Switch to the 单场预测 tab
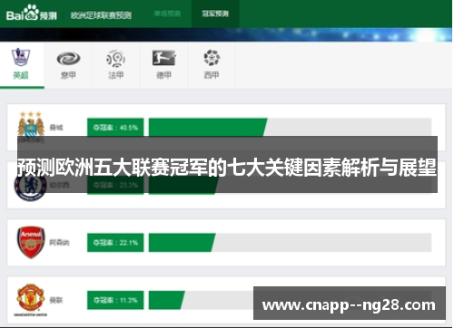The image size is (454, 328). [x=167, y=14]
